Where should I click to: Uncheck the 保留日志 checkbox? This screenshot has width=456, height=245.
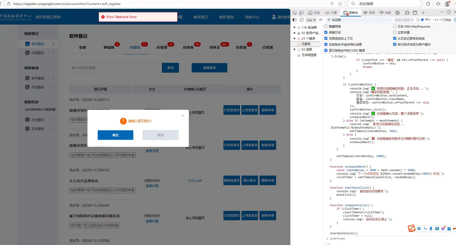tap(326, 32)
